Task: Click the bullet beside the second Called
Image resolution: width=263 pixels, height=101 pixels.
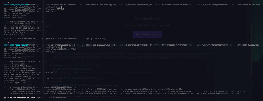Action: 1,43
